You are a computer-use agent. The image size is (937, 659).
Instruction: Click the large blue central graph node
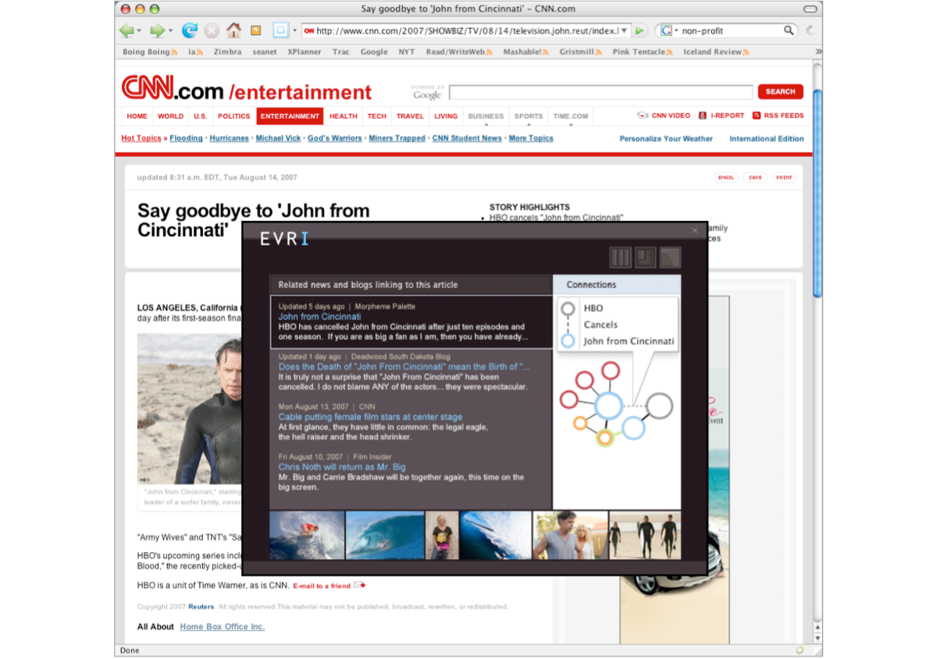pyautogui.click(x=608, y=406)
